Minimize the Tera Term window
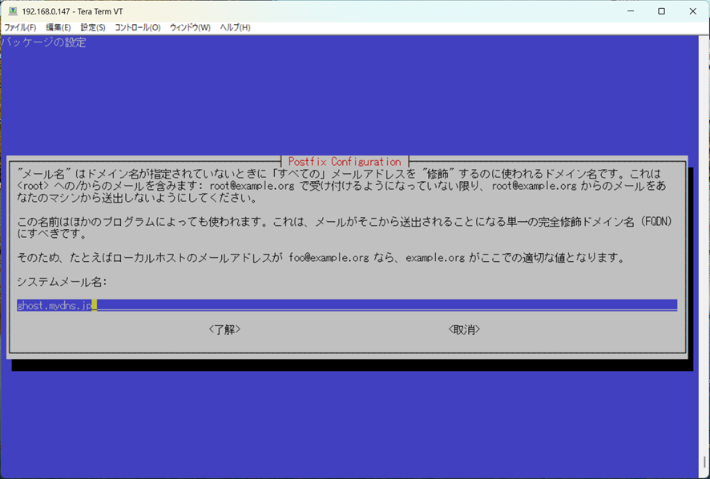This screenshot has height=479, width=710. [x=631, y=11]
